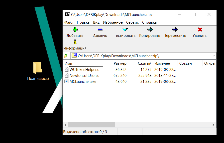
Task: Open the Правка menu
Action: tap(83, 22)
